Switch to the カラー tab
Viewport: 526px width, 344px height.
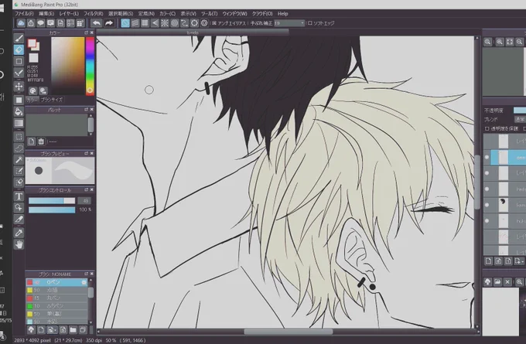(x=32, y=100)
